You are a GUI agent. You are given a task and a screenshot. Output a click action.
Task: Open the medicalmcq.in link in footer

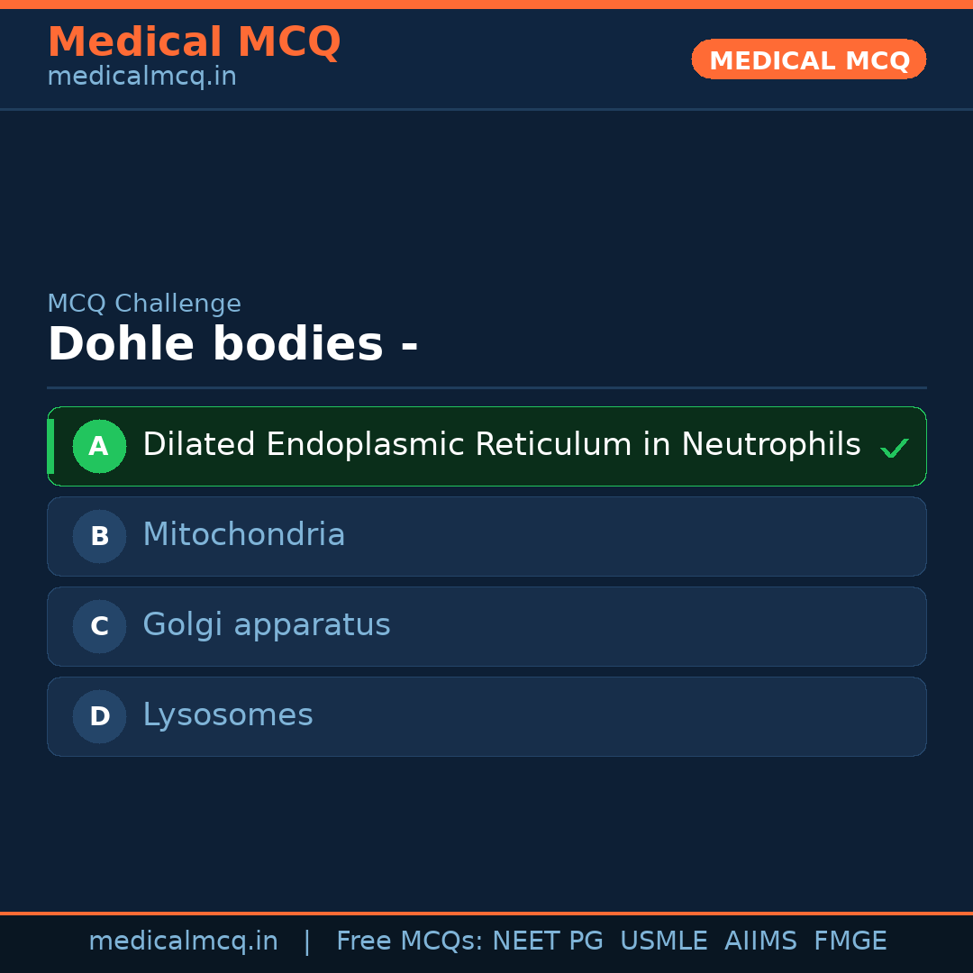coord(183,941)
